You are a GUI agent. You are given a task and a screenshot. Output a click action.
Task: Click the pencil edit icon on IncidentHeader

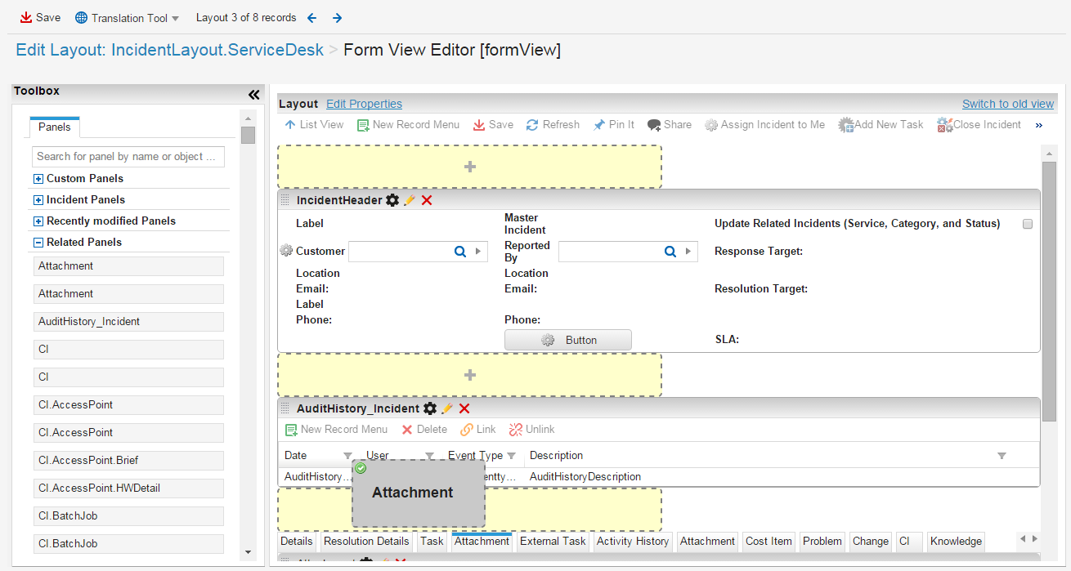(x=410, y=200)
